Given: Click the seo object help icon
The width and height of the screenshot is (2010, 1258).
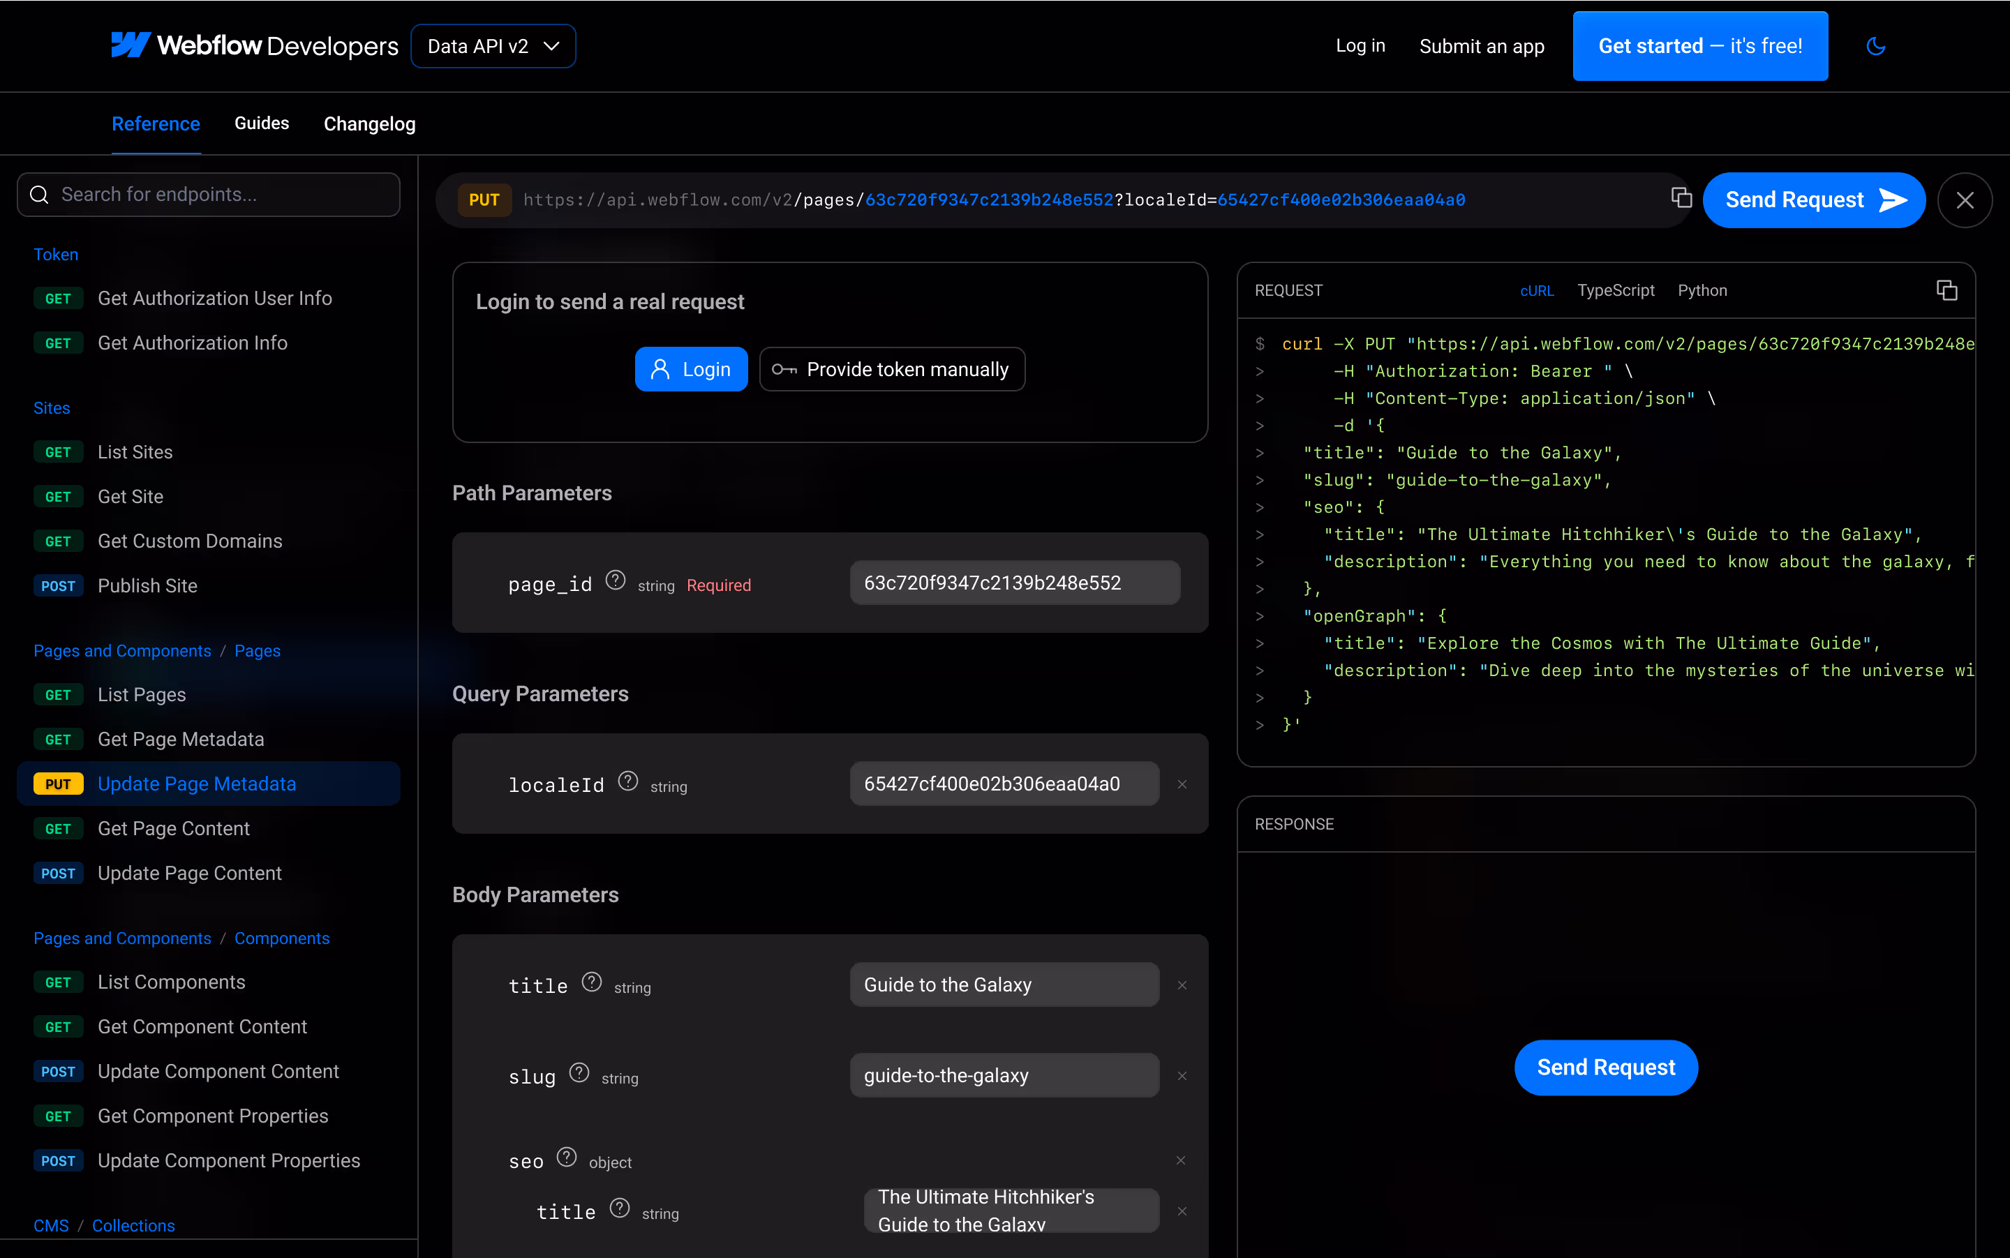Looking at the screenshot, I should point(567,1158).
